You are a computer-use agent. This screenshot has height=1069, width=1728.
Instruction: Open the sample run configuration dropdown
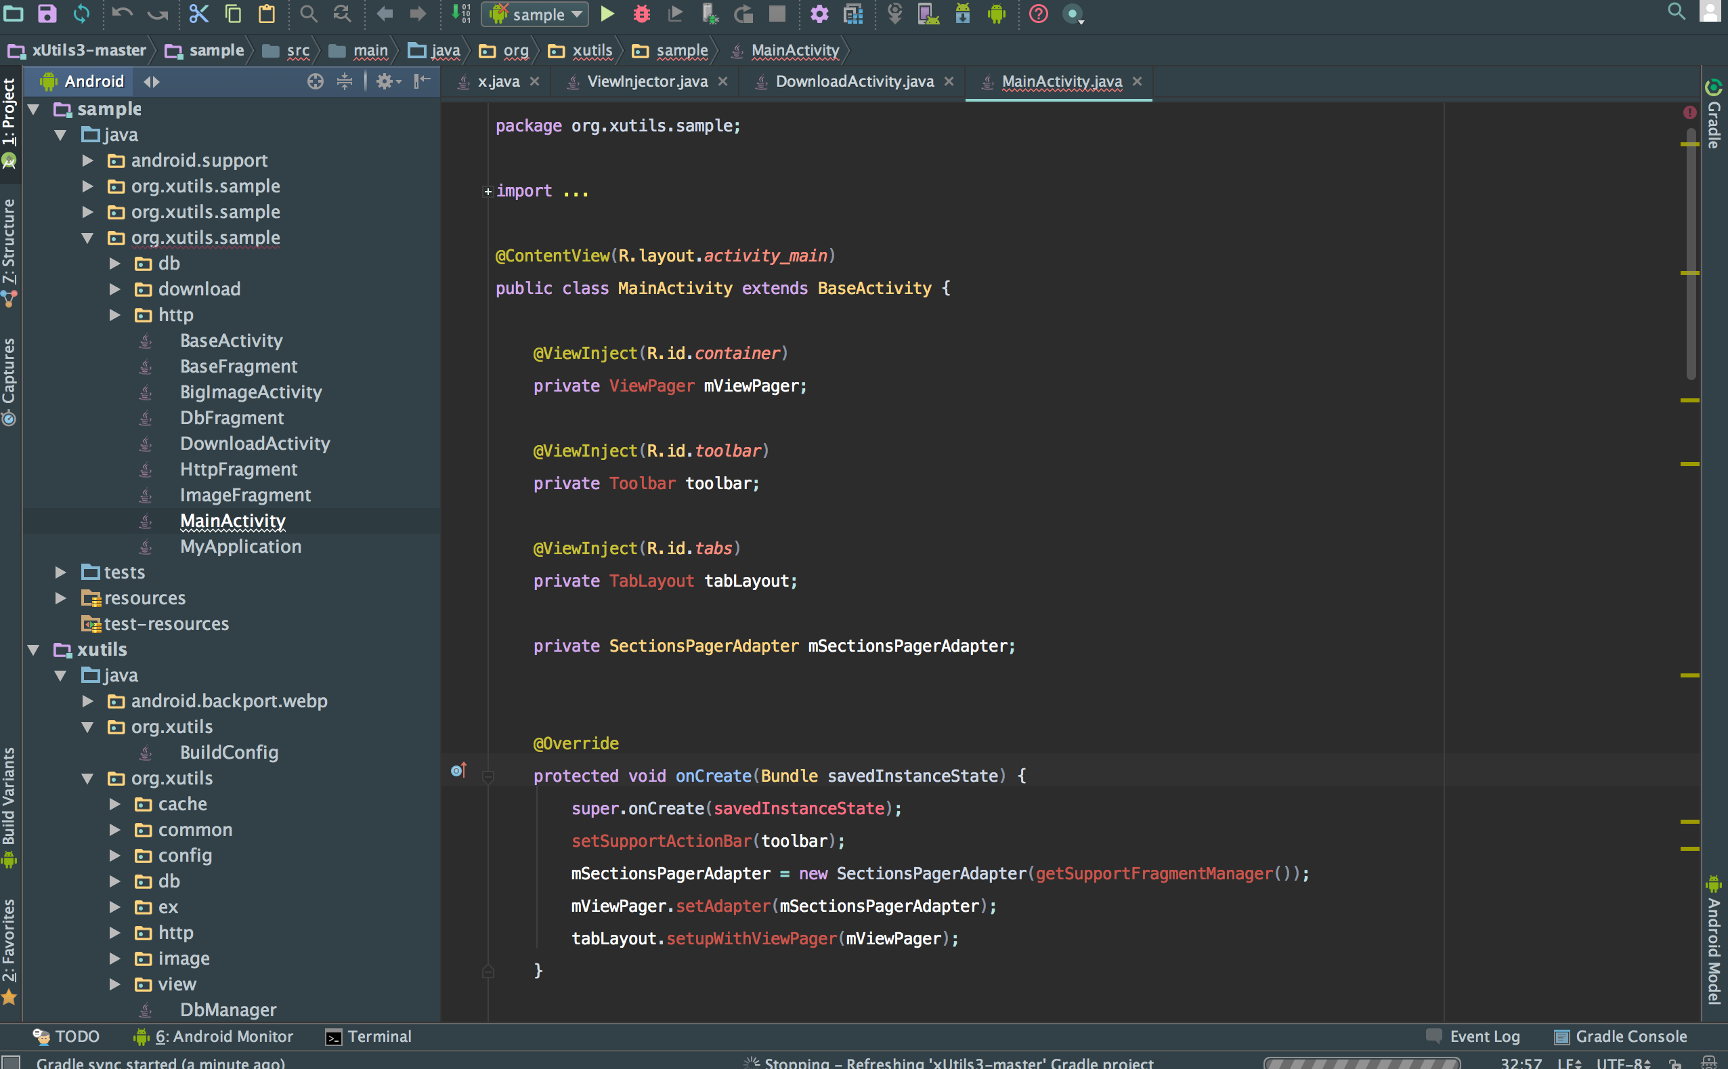click(x=535, y=14)
